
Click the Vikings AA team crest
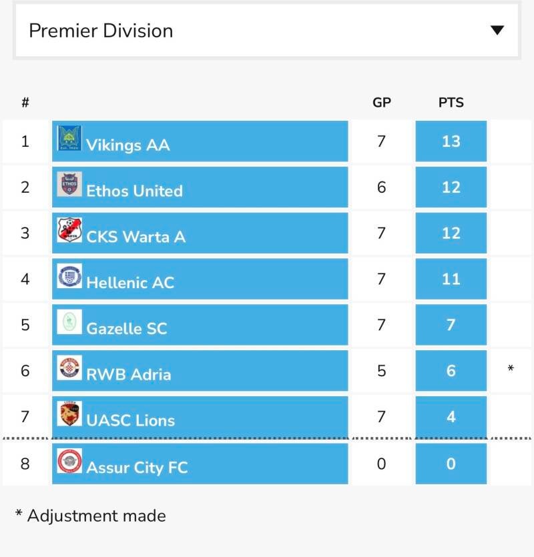click(69, 138)
